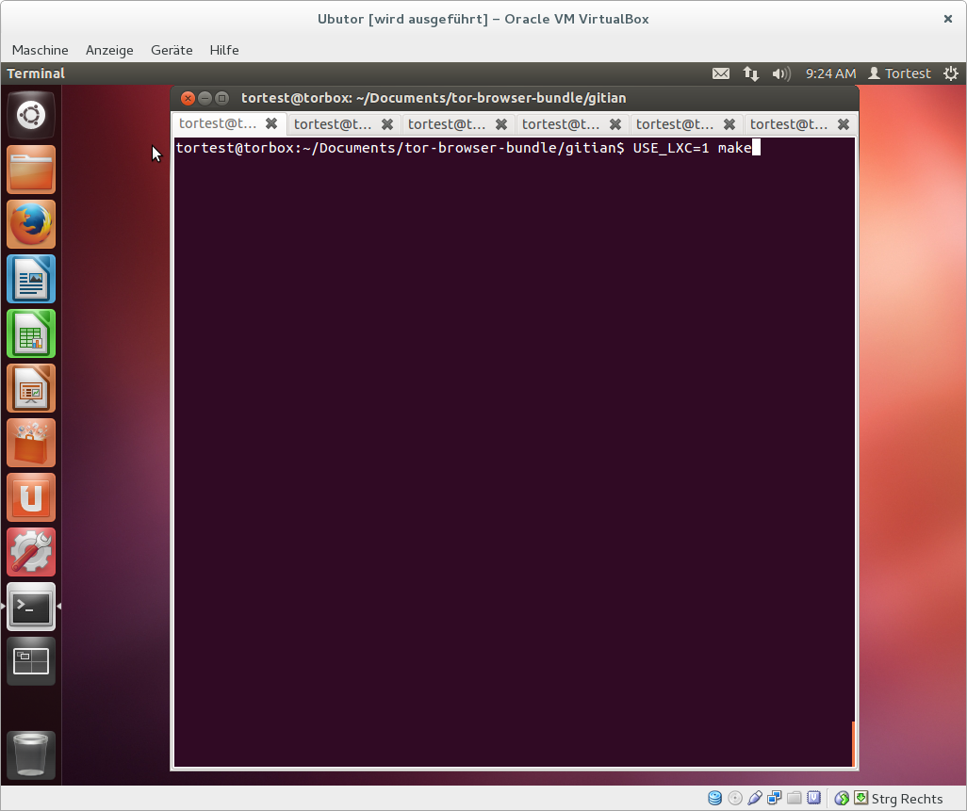
Task: Open Ubuntu One app icon
Action: [x=31, y=497]
